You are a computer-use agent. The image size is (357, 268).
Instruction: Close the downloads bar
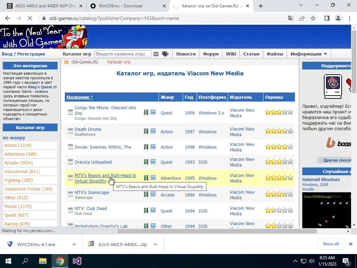click(x=351, y=244)
